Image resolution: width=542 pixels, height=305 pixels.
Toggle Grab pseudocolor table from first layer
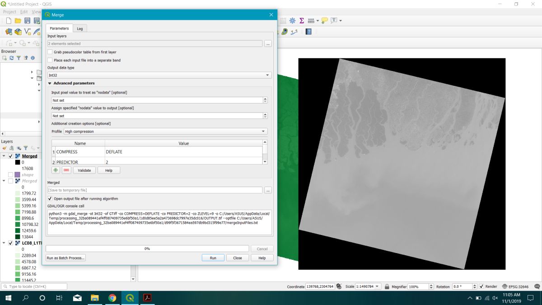pyautogui.click(x=50, y=52)
